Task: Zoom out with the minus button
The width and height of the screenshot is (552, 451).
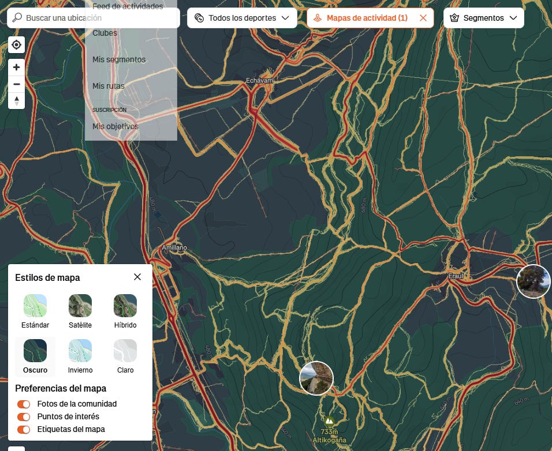Action: coord(17,84)
